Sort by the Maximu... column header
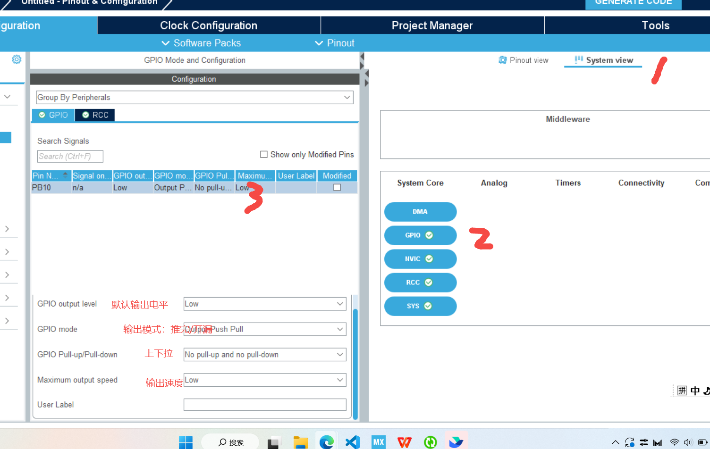 coord(255,176)
